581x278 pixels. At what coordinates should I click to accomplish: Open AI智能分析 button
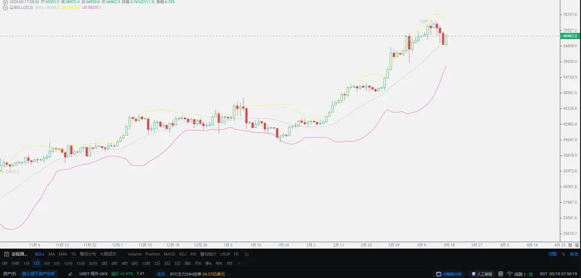pos(449,274)
